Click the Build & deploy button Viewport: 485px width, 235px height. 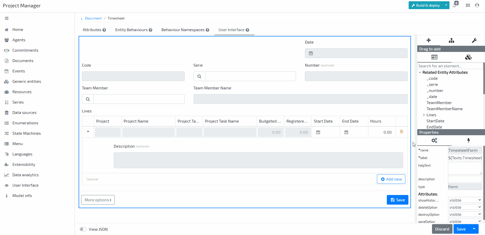(x=426, y=5)
